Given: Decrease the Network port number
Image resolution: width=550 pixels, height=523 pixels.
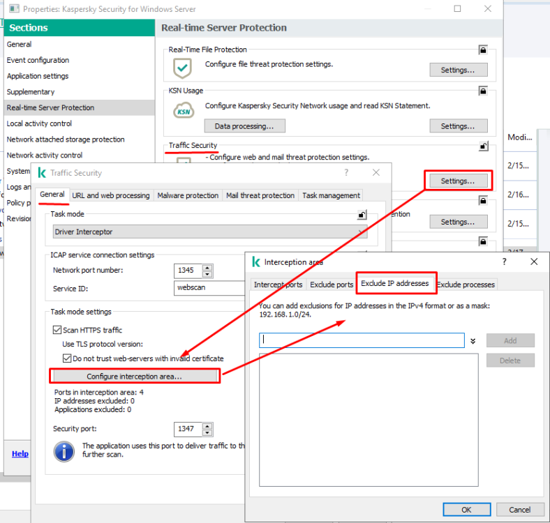Looking at the screenshot, I should pos(207,275).
